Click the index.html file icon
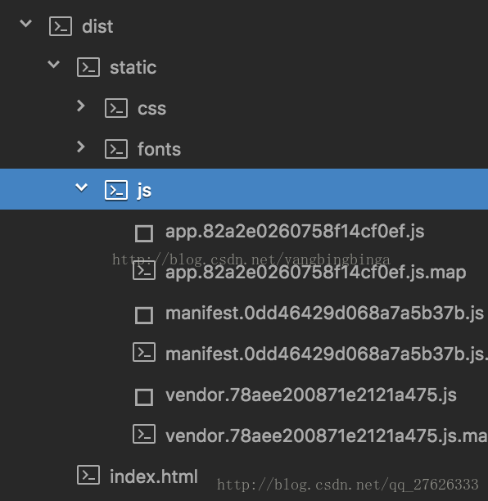 88,475
